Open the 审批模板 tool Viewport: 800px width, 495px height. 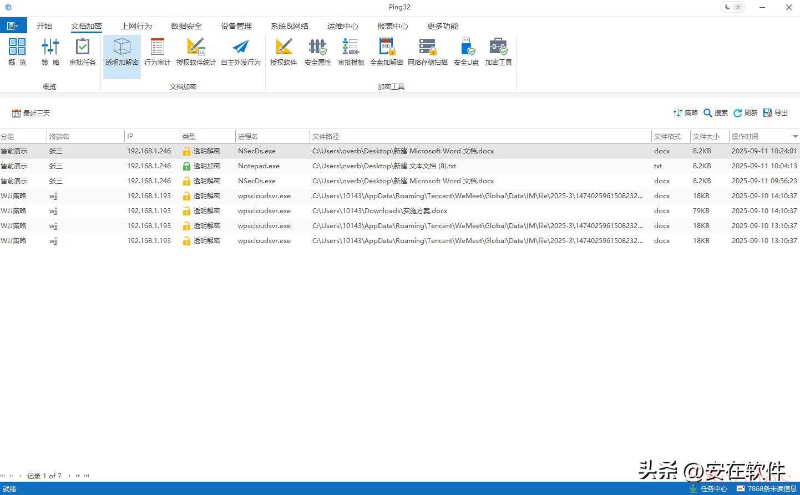[x=351, y=52]
